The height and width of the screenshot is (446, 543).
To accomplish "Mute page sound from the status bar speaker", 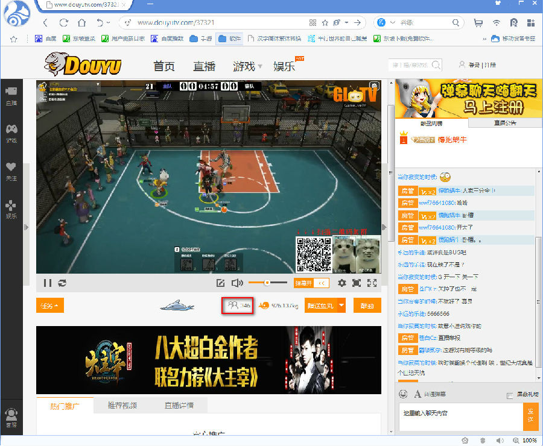I will coord(500,441).
